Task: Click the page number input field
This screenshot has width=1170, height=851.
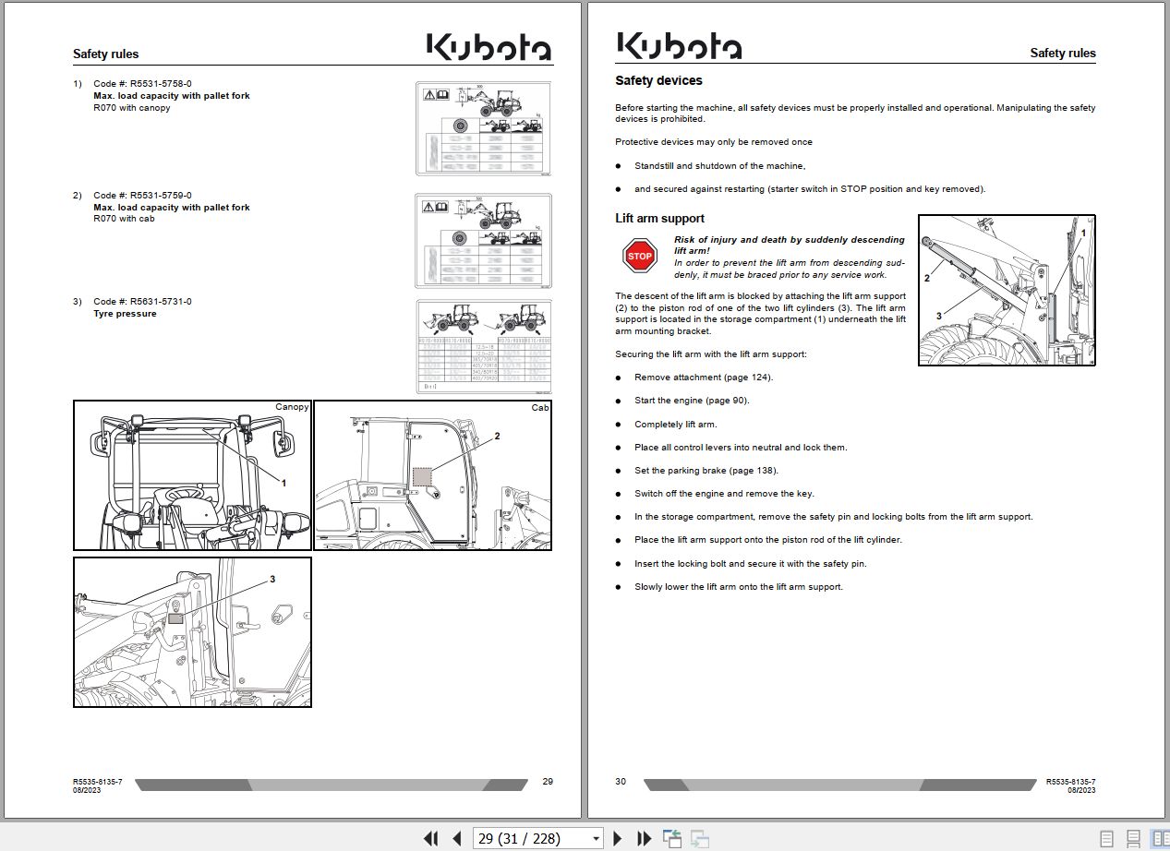Action: pos(526,838)
